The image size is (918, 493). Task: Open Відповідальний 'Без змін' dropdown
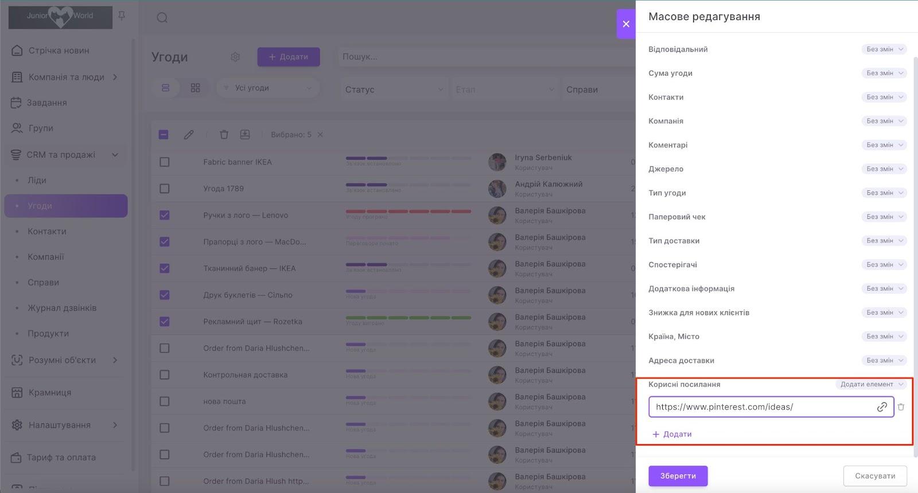pos(884,49)
